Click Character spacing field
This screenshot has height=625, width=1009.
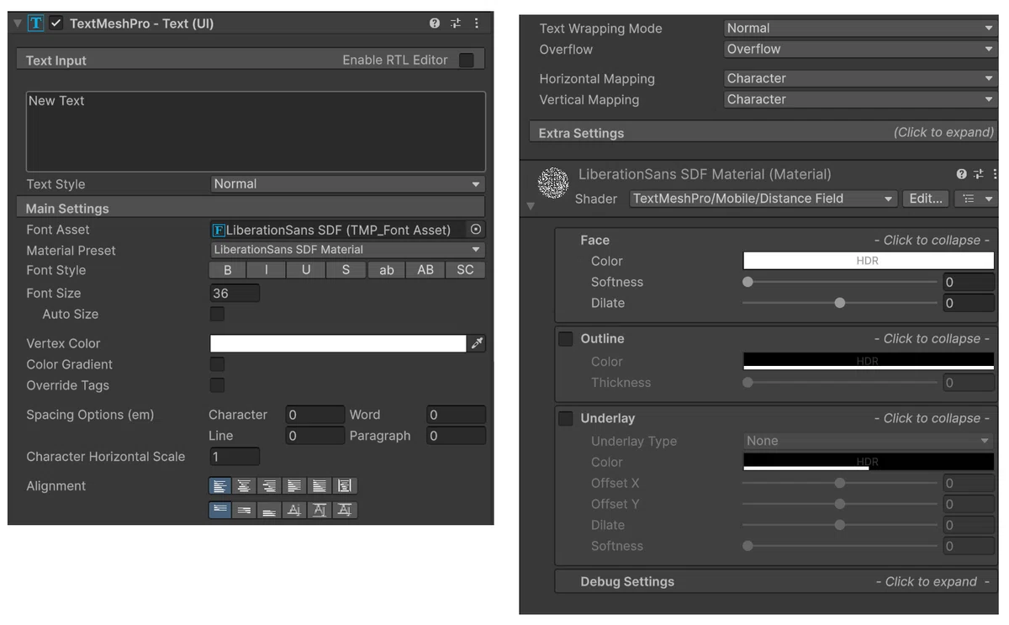click(315, 415)
